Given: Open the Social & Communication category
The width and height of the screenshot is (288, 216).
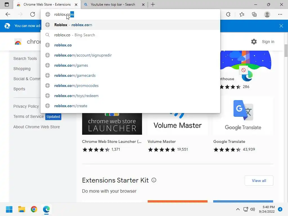Looking at the screenshot, I should coord(27,79).
